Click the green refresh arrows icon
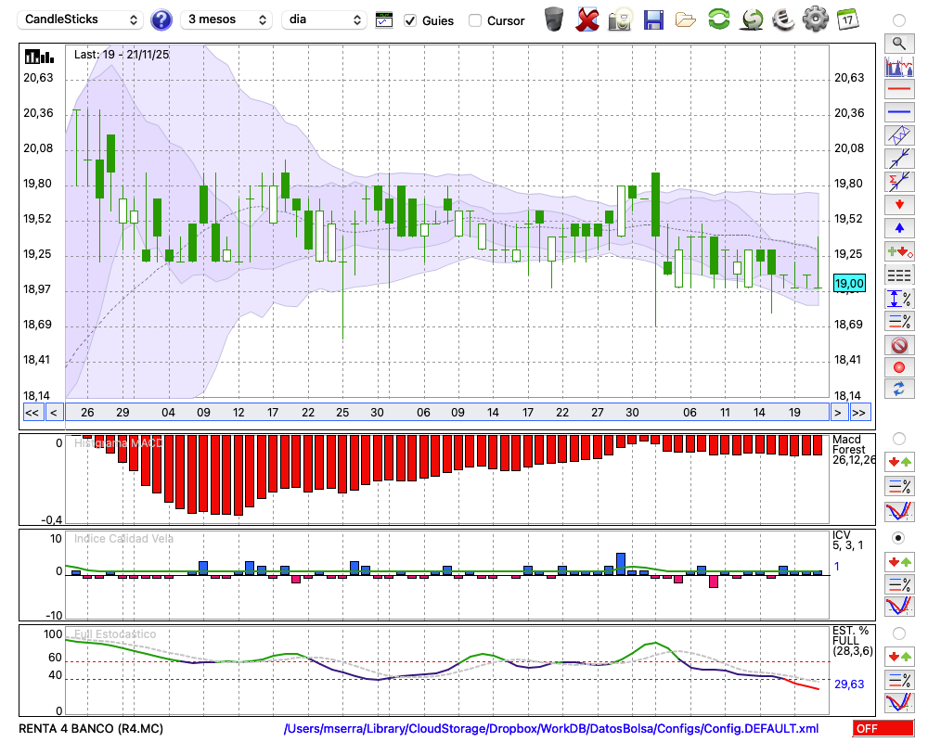928x742 pixels. click(x=718, y=19)
